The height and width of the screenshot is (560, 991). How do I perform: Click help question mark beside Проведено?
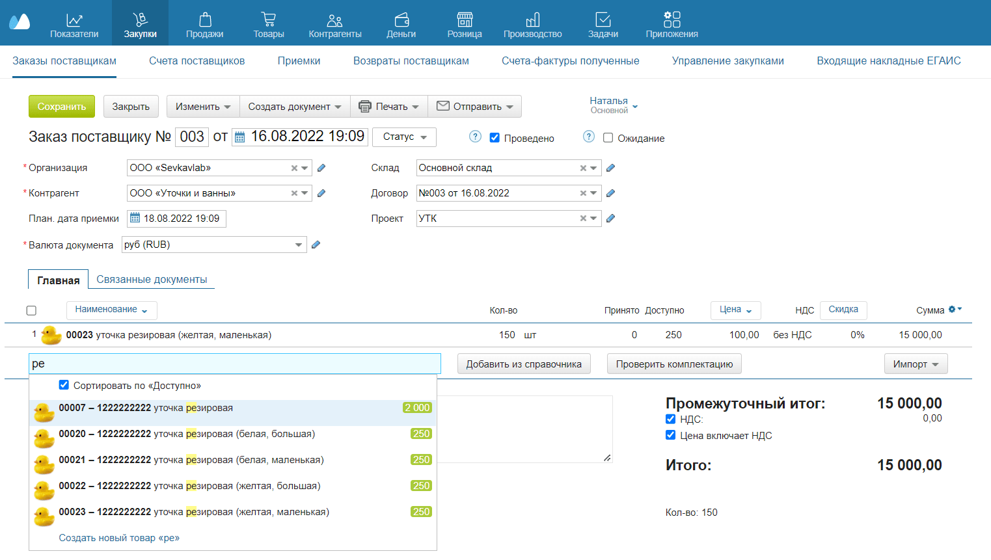click(x=476, y=137)
